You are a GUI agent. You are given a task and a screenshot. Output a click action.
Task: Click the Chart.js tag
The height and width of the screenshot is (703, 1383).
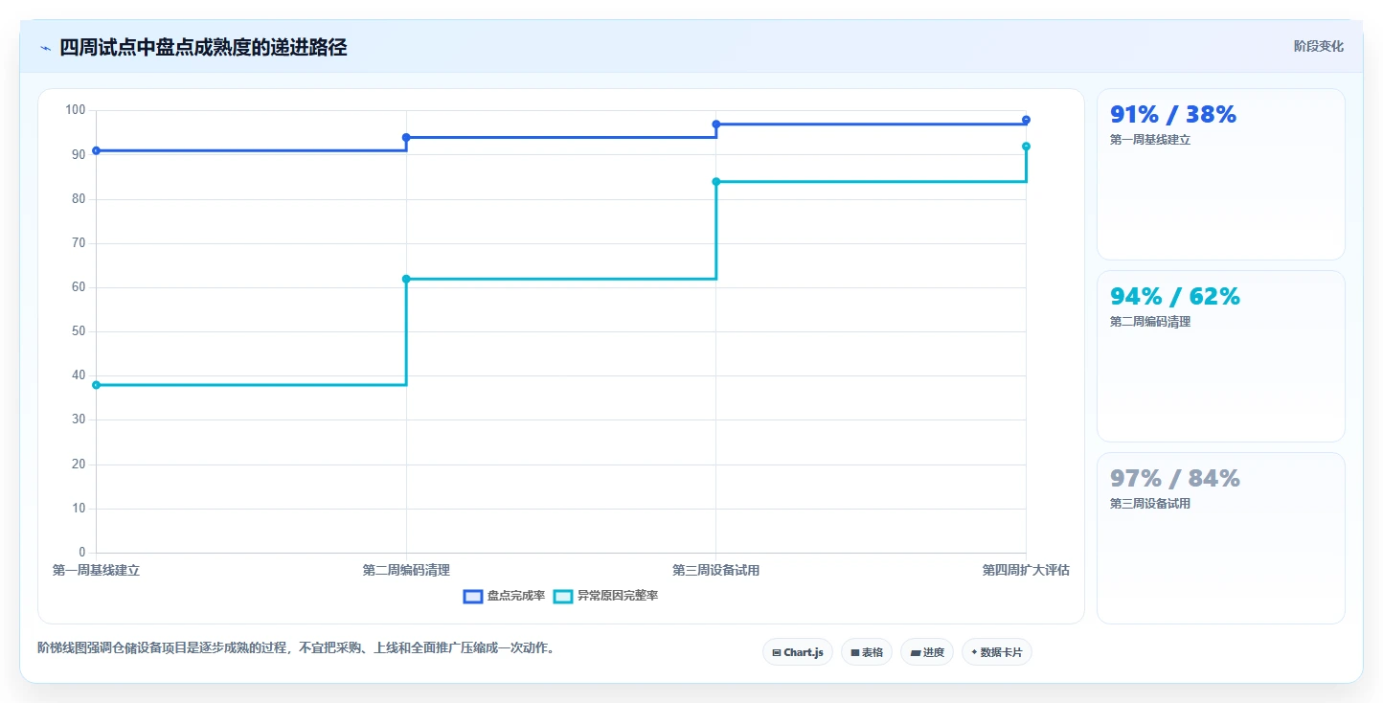click(x=798, y=652)
